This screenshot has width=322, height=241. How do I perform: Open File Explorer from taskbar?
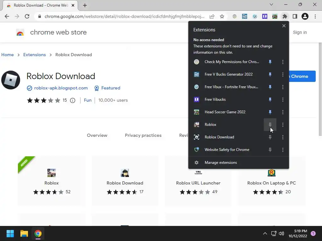tap(24, 233)
